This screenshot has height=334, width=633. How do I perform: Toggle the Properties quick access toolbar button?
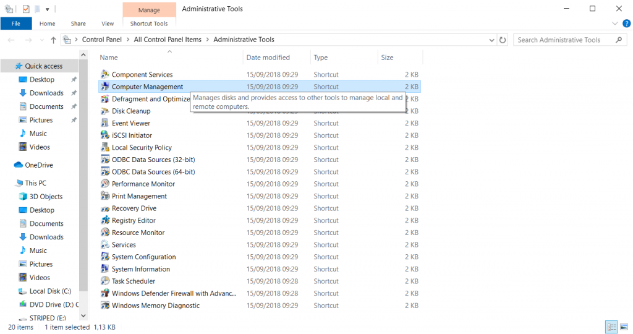tap(26, 9)
